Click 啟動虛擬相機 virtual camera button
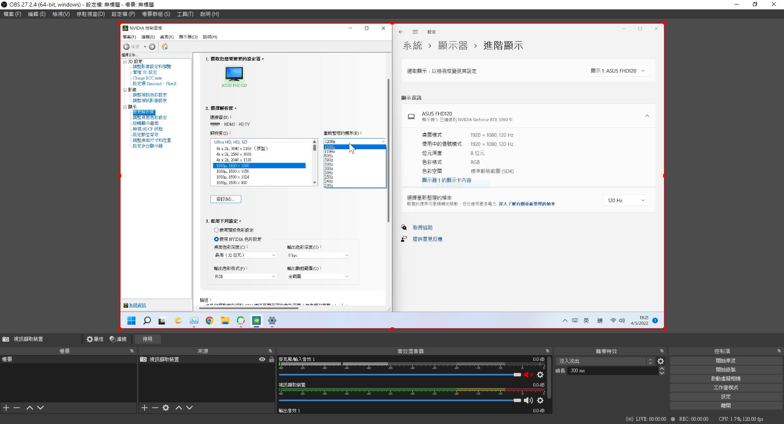 point(726,379)
